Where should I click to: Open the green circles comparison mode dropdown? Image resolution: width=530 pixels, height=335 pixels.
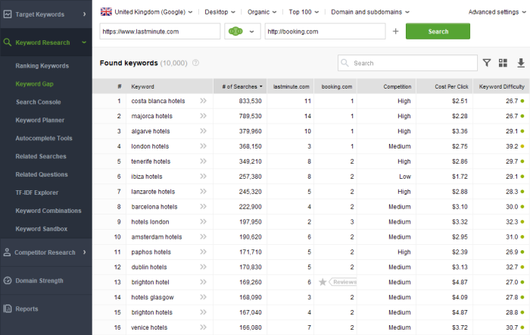(242, 31)
